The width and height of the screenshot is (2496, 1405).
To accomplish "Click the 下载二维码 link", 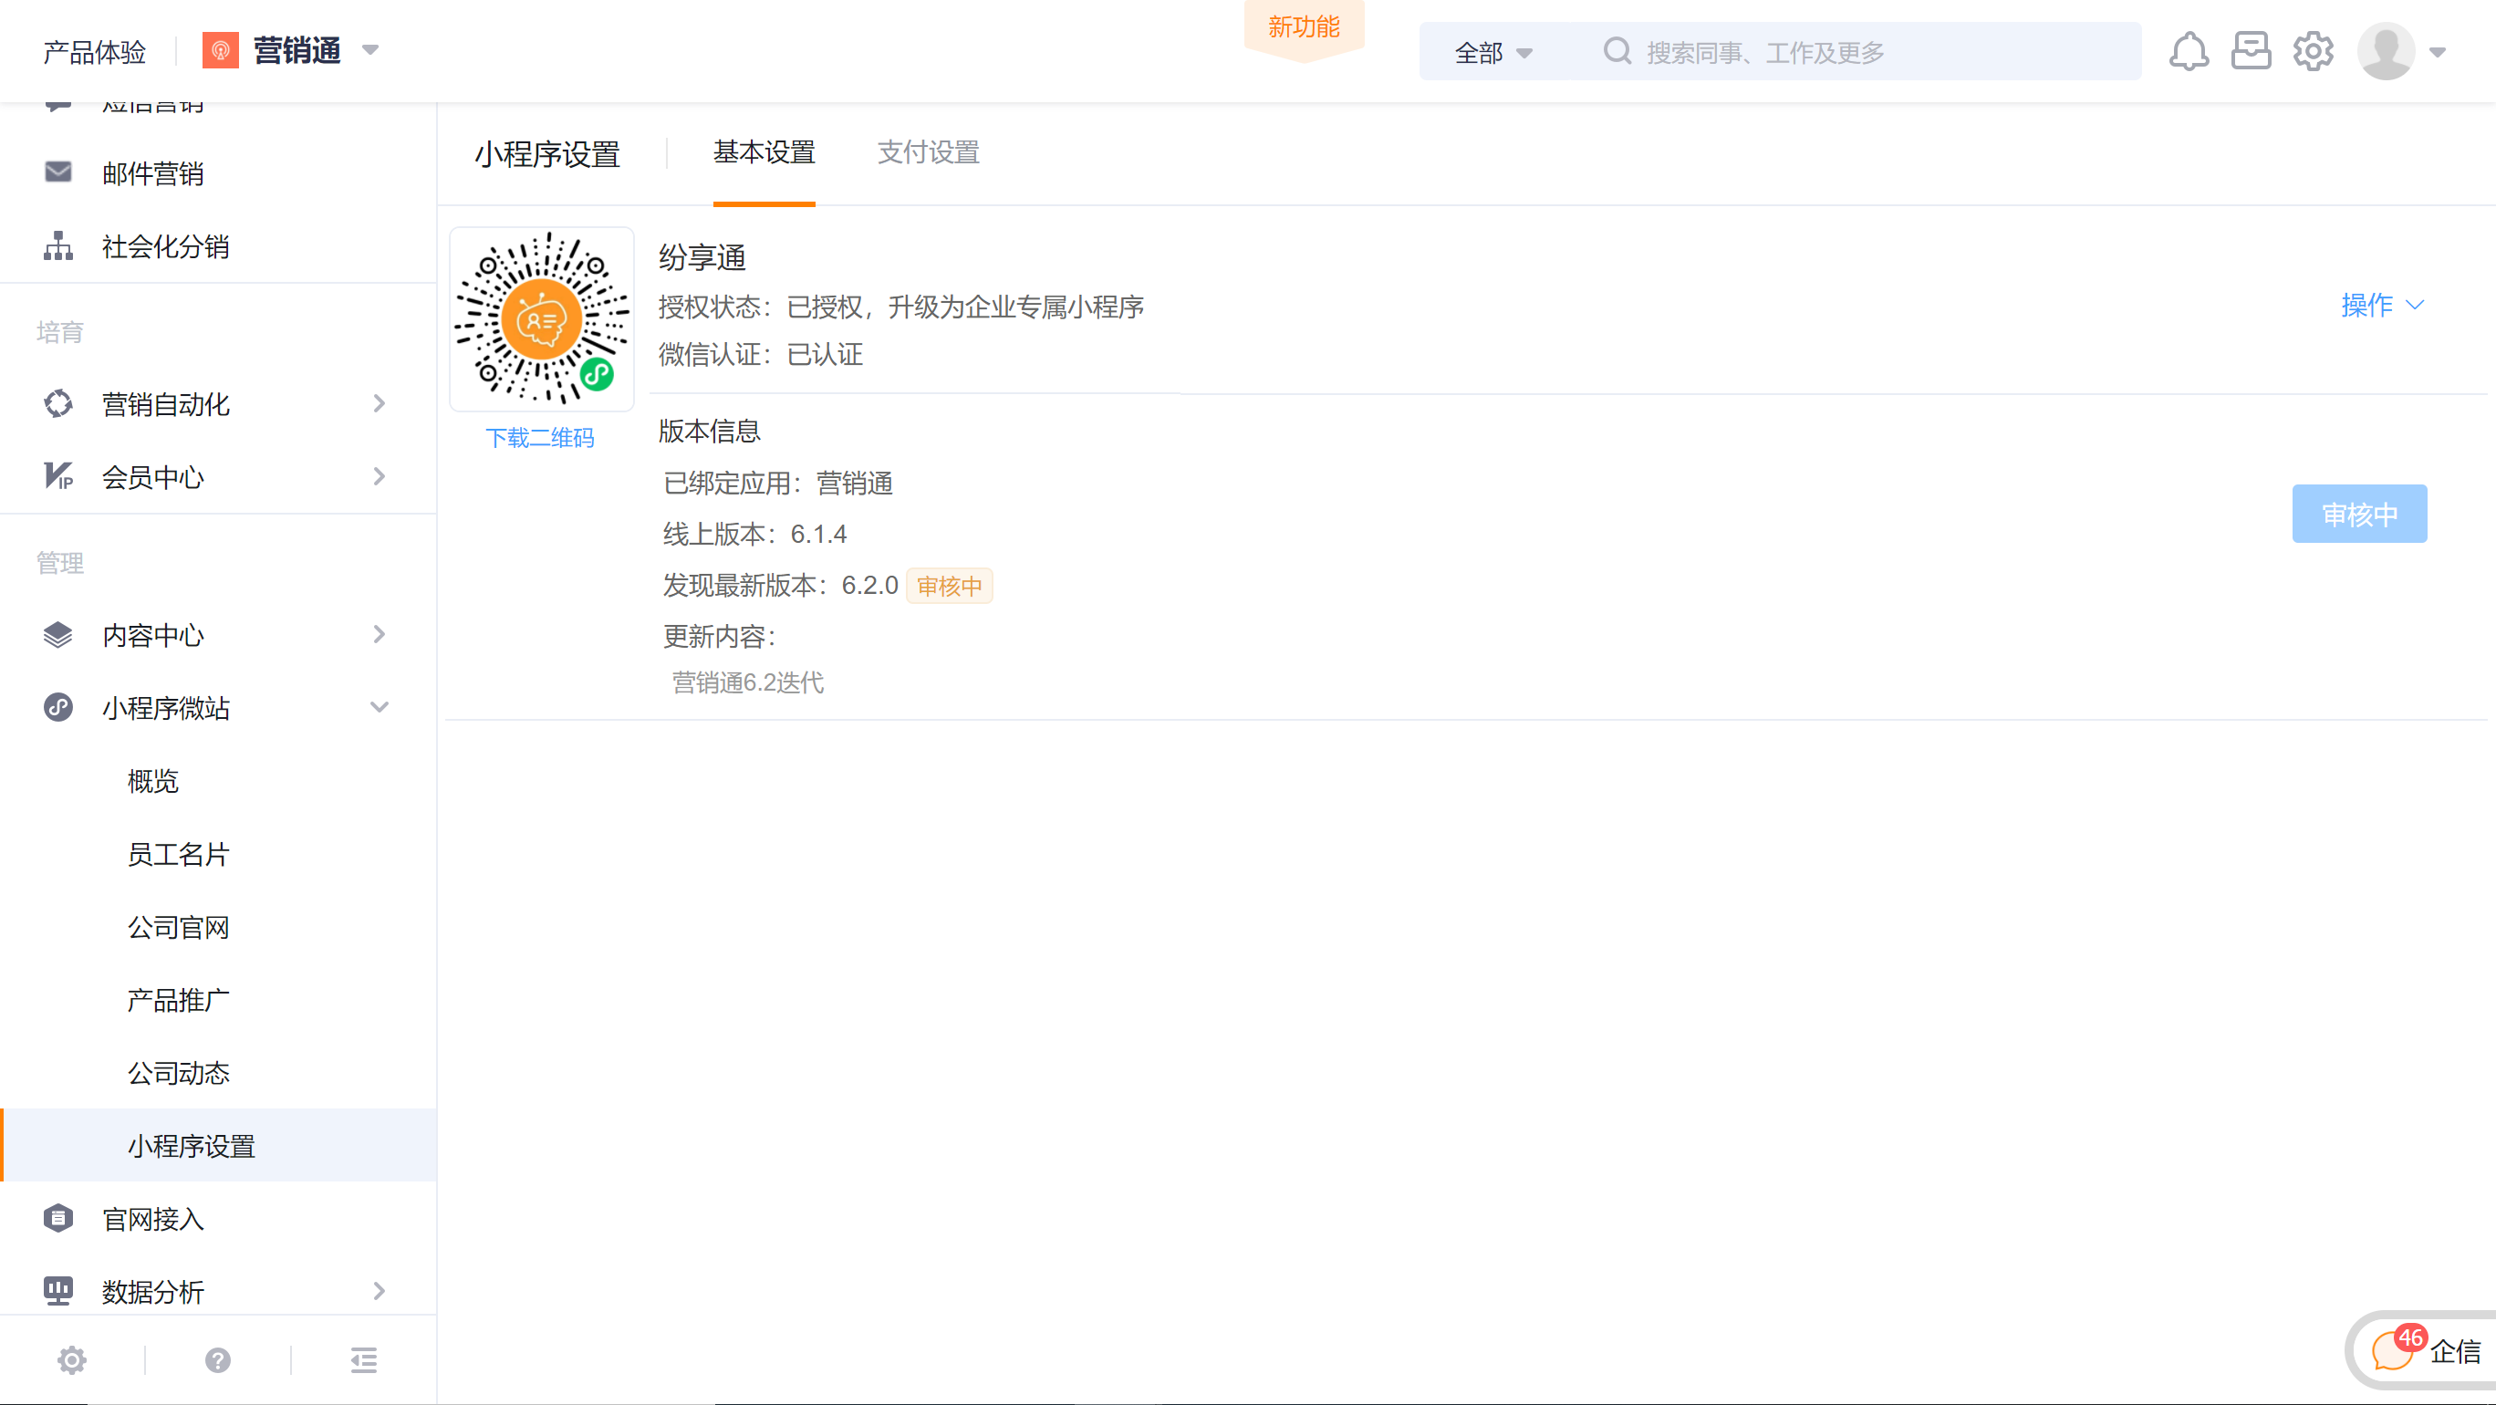I will 540,438.
